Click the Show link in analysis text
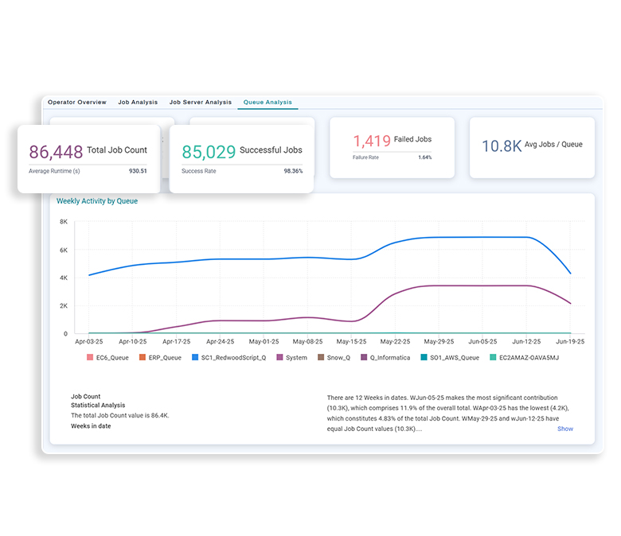The image size is (621, 536). (564, 429)
